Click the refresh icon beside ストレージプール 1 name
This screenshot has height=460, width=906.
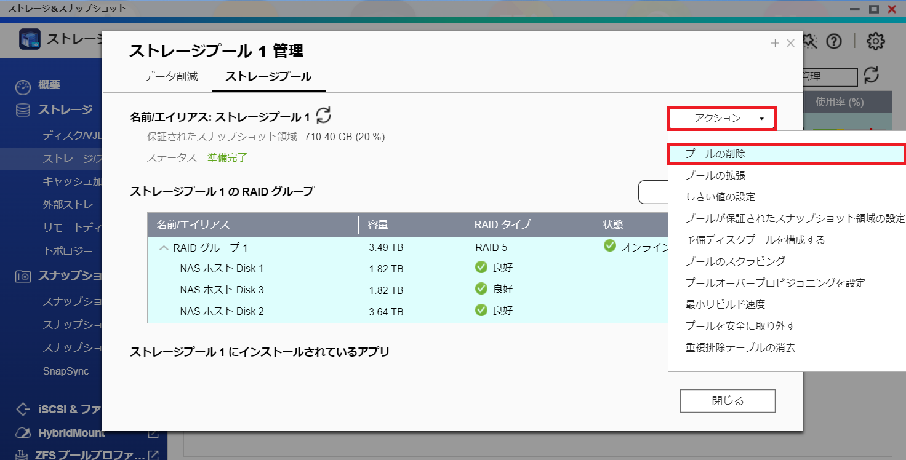[x=323, y=115]
